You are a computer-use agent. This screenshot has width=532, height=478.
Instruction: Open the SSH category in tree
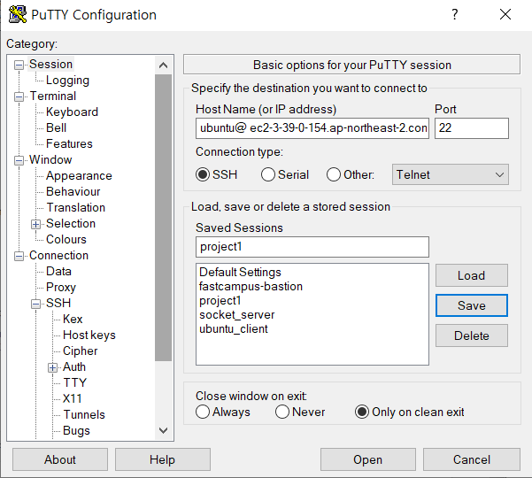pyautogui.click(x=58, y=303)
